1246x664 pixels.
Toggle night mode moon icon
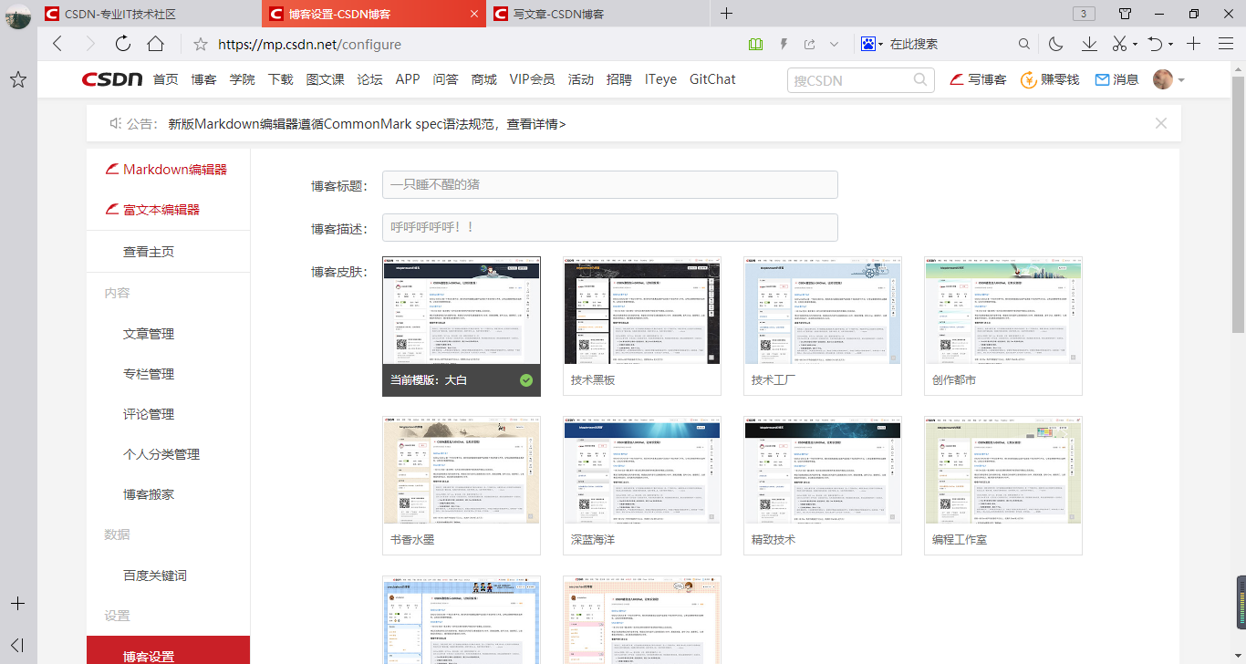(x=1056, y=44)
